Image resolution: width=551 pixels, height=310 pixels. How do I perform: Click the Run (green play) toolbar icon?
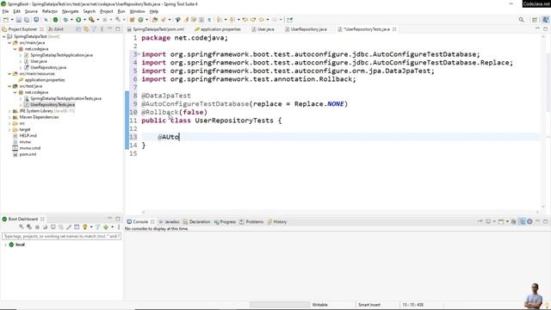click(x=78, y=20)
